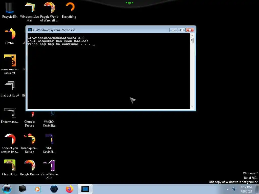The height and width of the screenshot is (194, 259).
Task: Select the Insaniquarium Deluxe desktop shortcut
Action: [x=29, y=143]
